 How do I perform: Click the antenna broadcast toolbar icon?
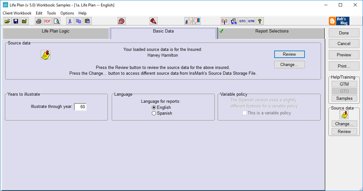[x=225, y=21]
